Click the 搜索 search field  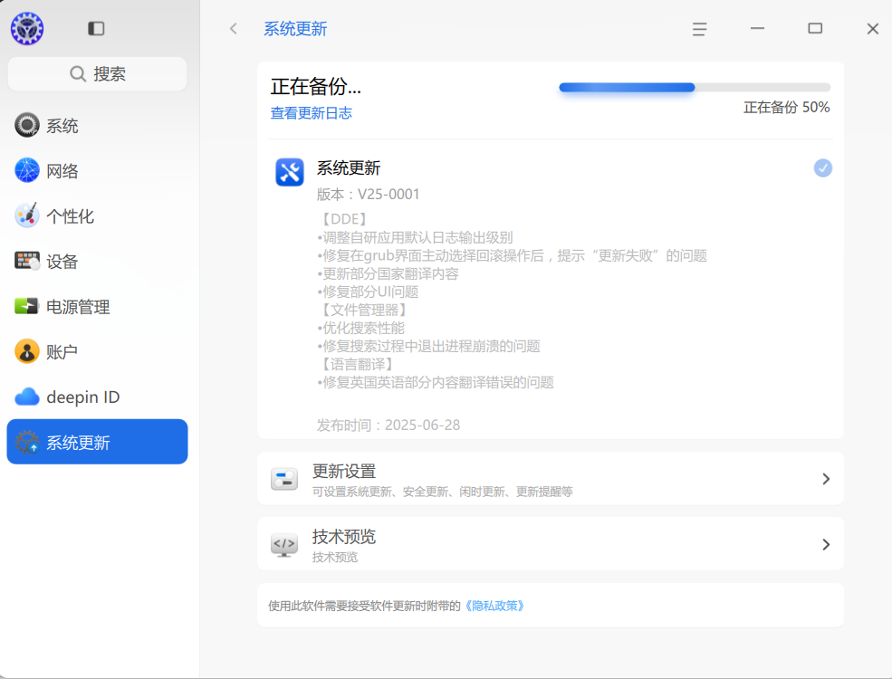click(97, 74)
